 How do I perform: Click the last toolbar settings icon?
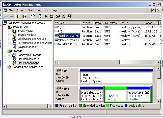point(70,16)
